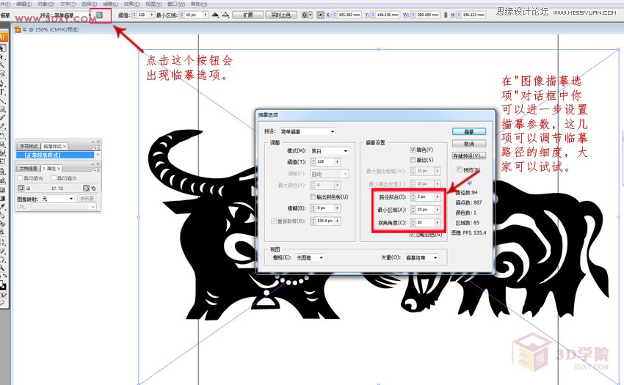This screenshot has height=385, width=624.
Task: Open Blur value arrow in dialog
Action: click(x=338, y=208)
